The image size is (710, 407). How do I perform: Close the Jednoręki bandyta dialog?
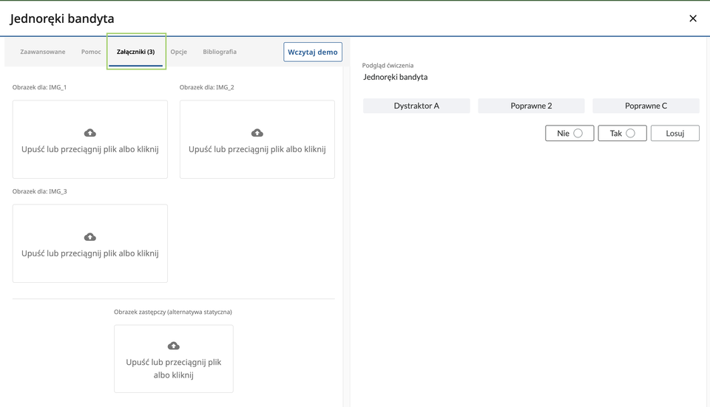tap(693, 18)
